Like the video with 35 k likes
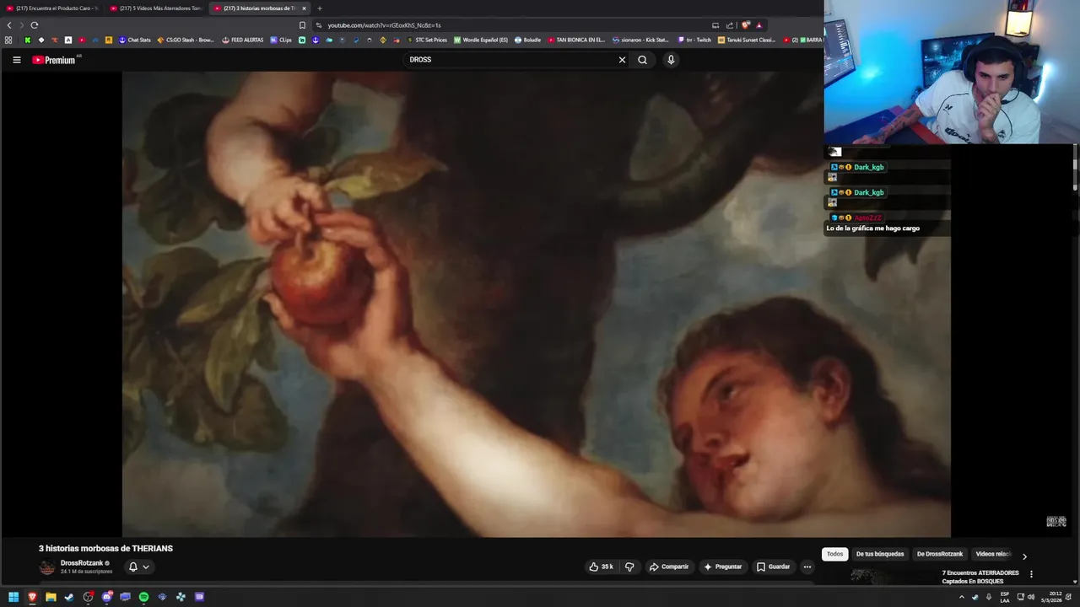This screenshot has width=1080, height=607. click(602, 567)
